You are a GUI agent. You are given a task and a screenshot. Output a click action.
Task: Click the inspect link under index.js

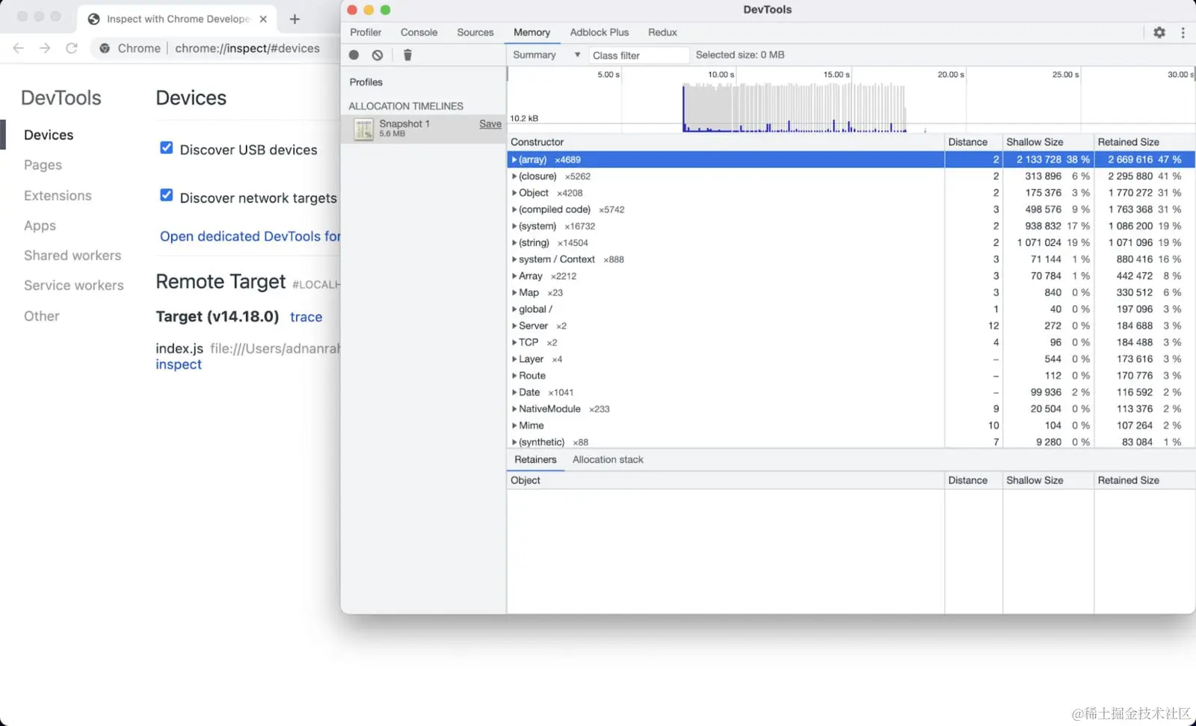178,364
